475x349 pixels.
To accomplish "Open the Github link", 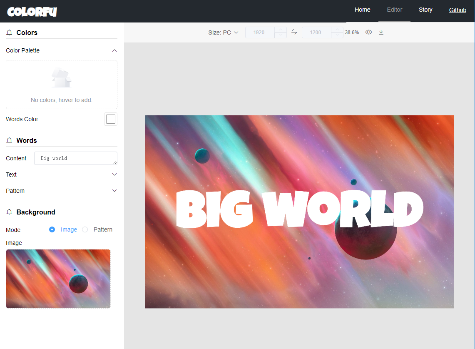I will coord(458,10).
